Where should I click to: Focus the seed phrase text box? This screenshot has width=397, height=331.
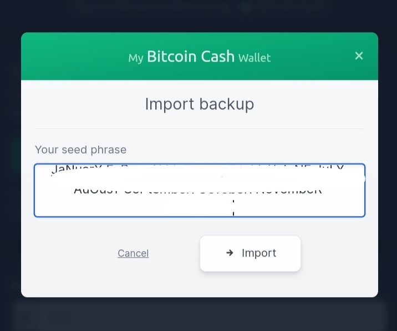[x=200, y=190]
